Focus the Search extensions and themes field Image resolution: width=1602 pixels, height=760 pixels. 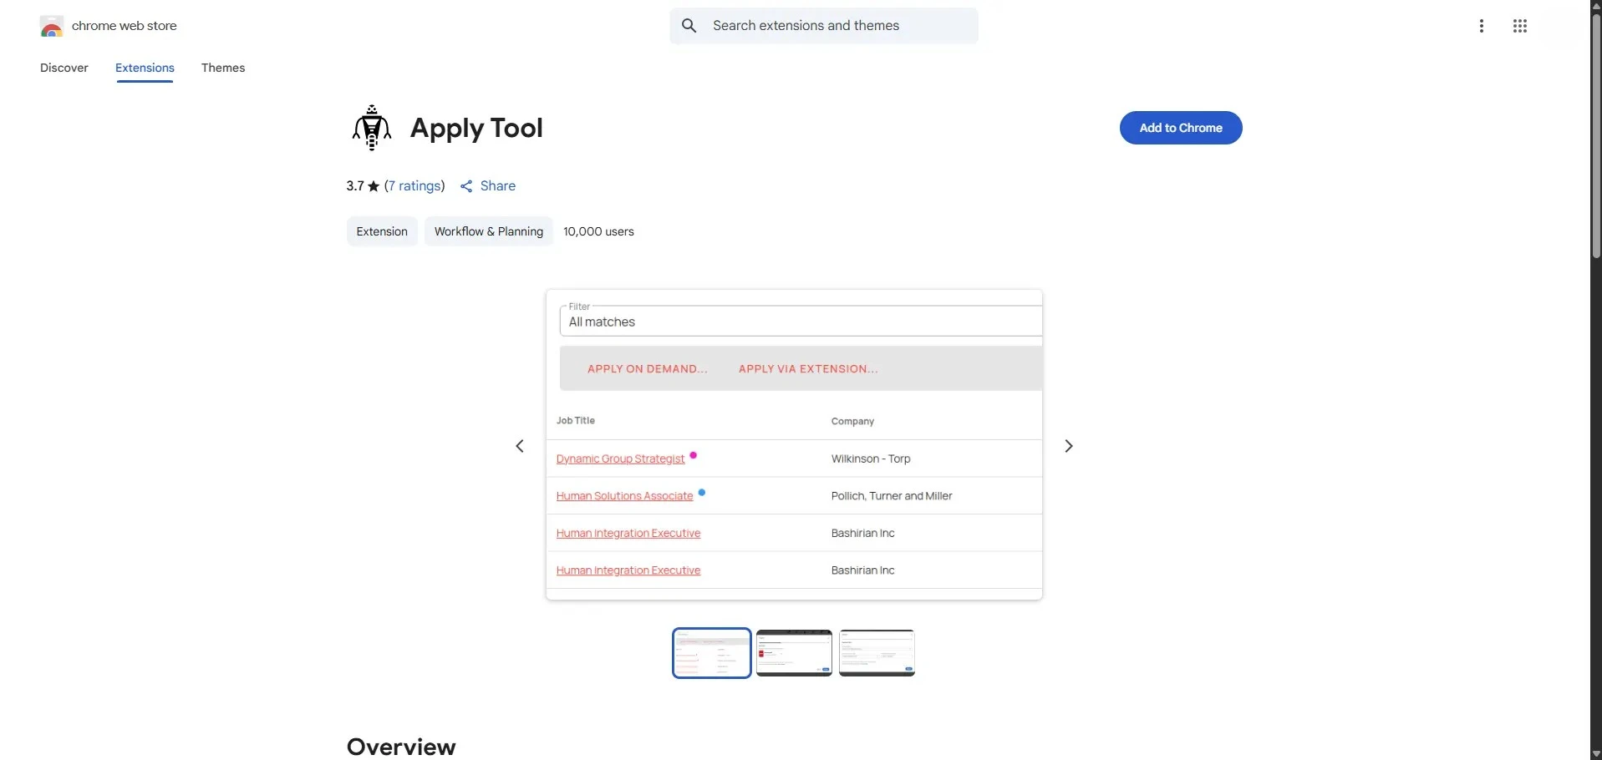point(824,26)
